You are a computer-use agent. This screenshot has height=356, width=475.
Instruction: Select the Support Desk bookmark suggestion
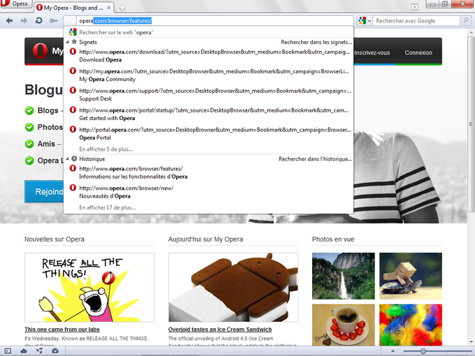click(x=208, y=94)
